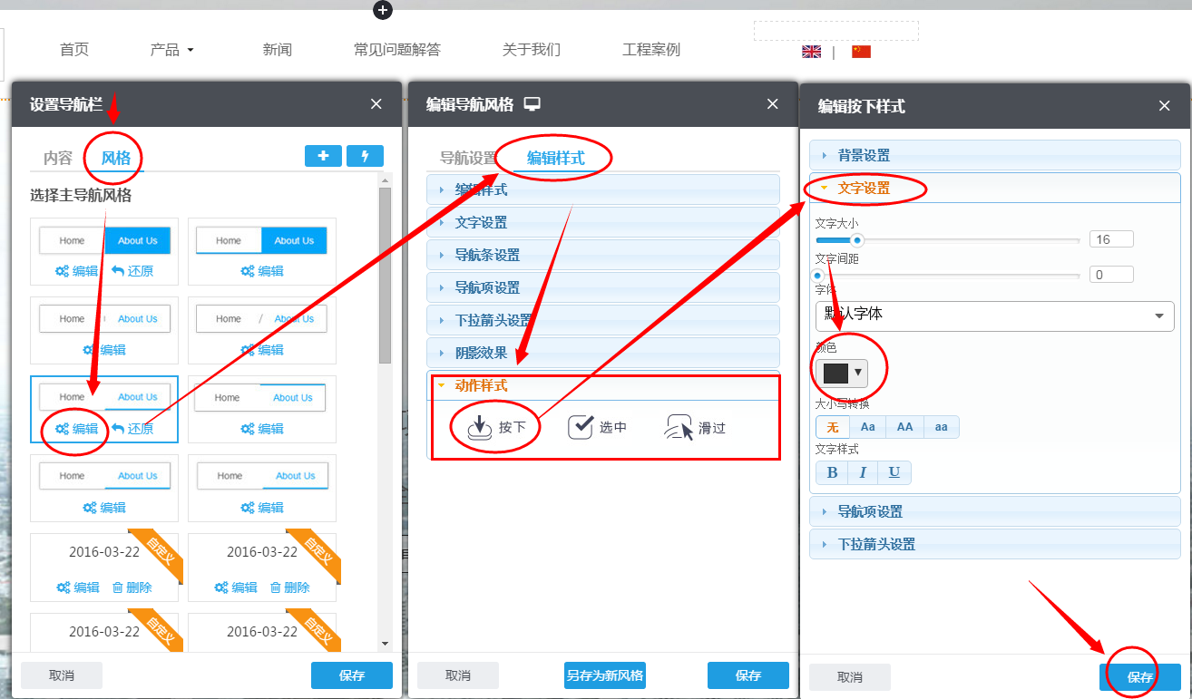Toggle bold text style B
Viewport: 1192px width, 699px height.
(x=831, y=471)
